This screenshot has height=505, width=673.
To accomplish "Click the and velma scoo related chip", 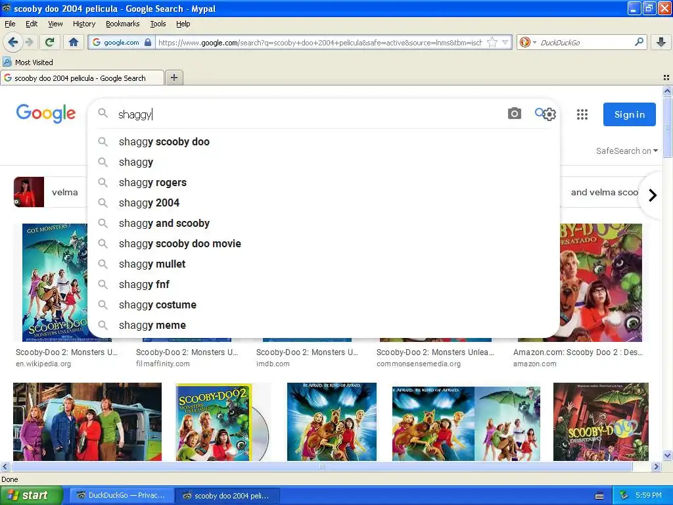I will tap(604, 192).
